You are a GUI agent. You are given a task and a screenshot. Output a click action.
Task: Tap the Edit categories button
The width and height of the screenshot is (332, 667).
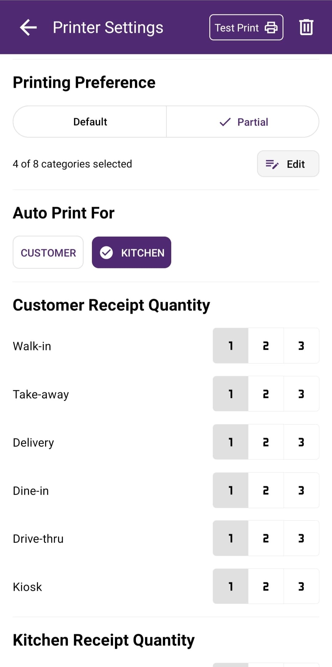pos(288,164)
